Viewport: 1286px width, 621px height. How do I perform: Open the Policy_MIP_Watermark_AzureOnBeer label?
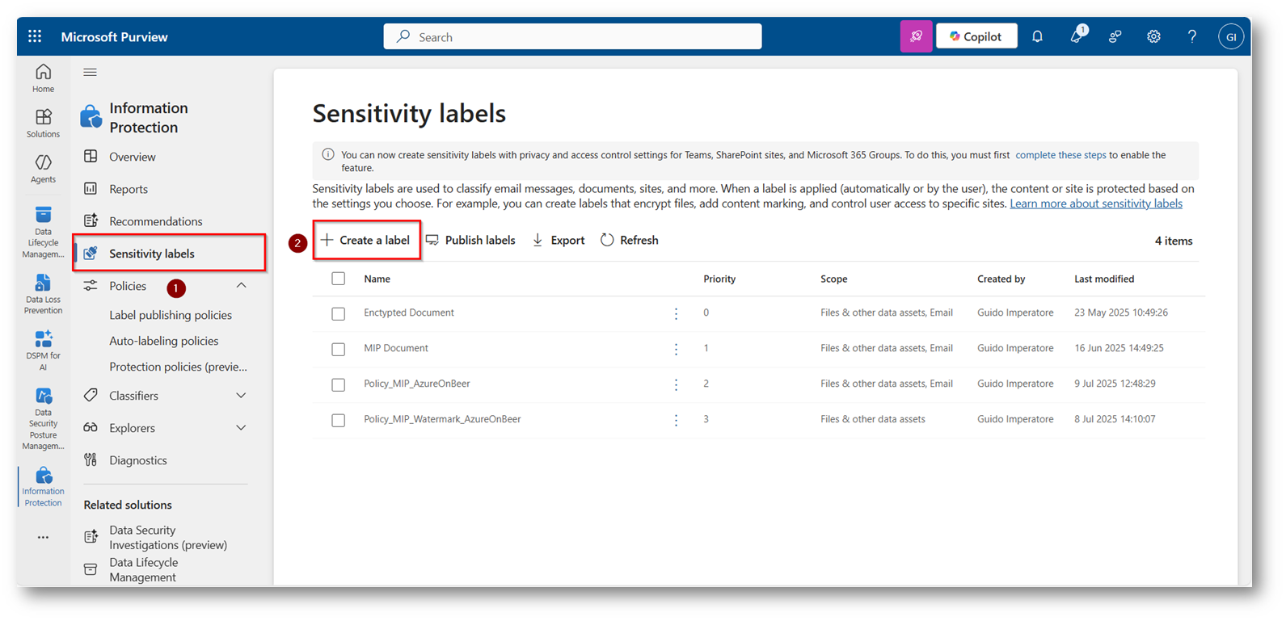(x=442, y=419)
